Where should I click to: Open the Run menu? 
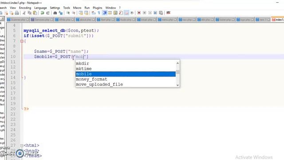click(x=87, y=8)
